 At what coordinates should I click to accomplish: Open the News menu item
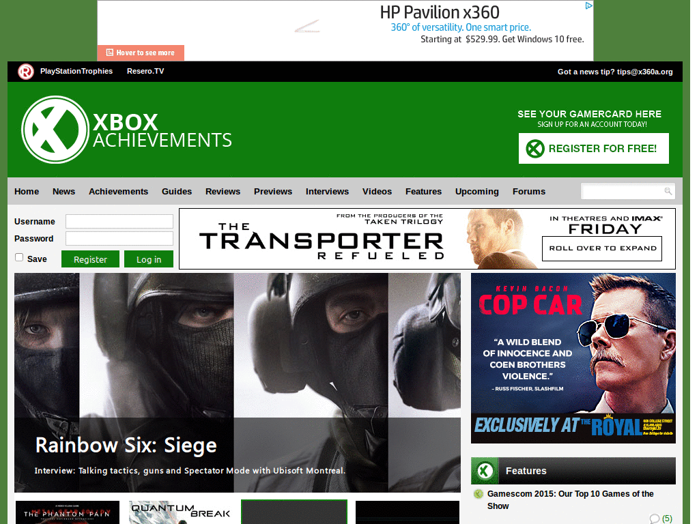point(63,192)
